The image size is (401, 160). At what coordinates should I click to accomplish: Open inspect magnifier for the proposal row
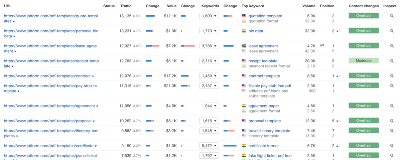(x=392, y=121)
